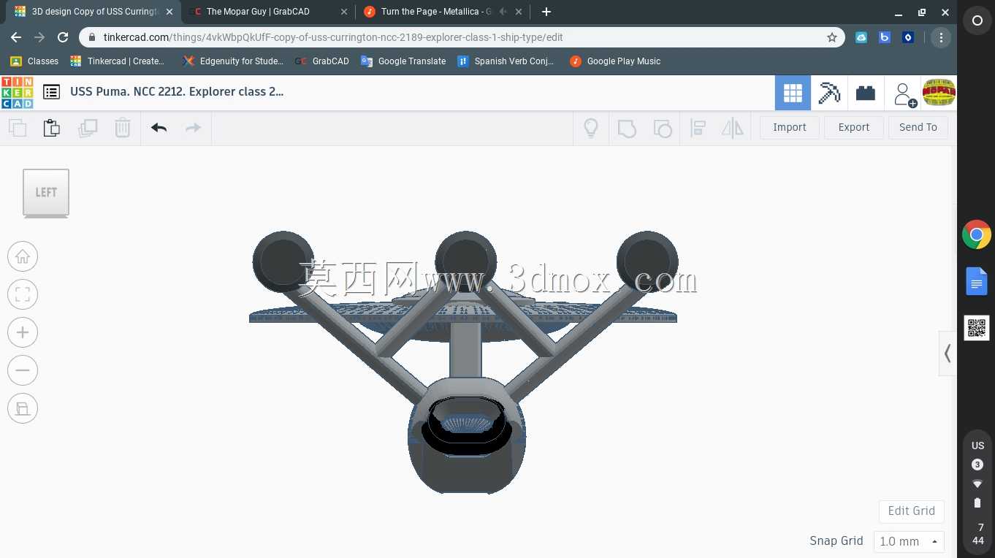995x558 pixels.
Task: Open the Snap Grid dropdown
Action: pyautogui.click(x=909, y=541)
